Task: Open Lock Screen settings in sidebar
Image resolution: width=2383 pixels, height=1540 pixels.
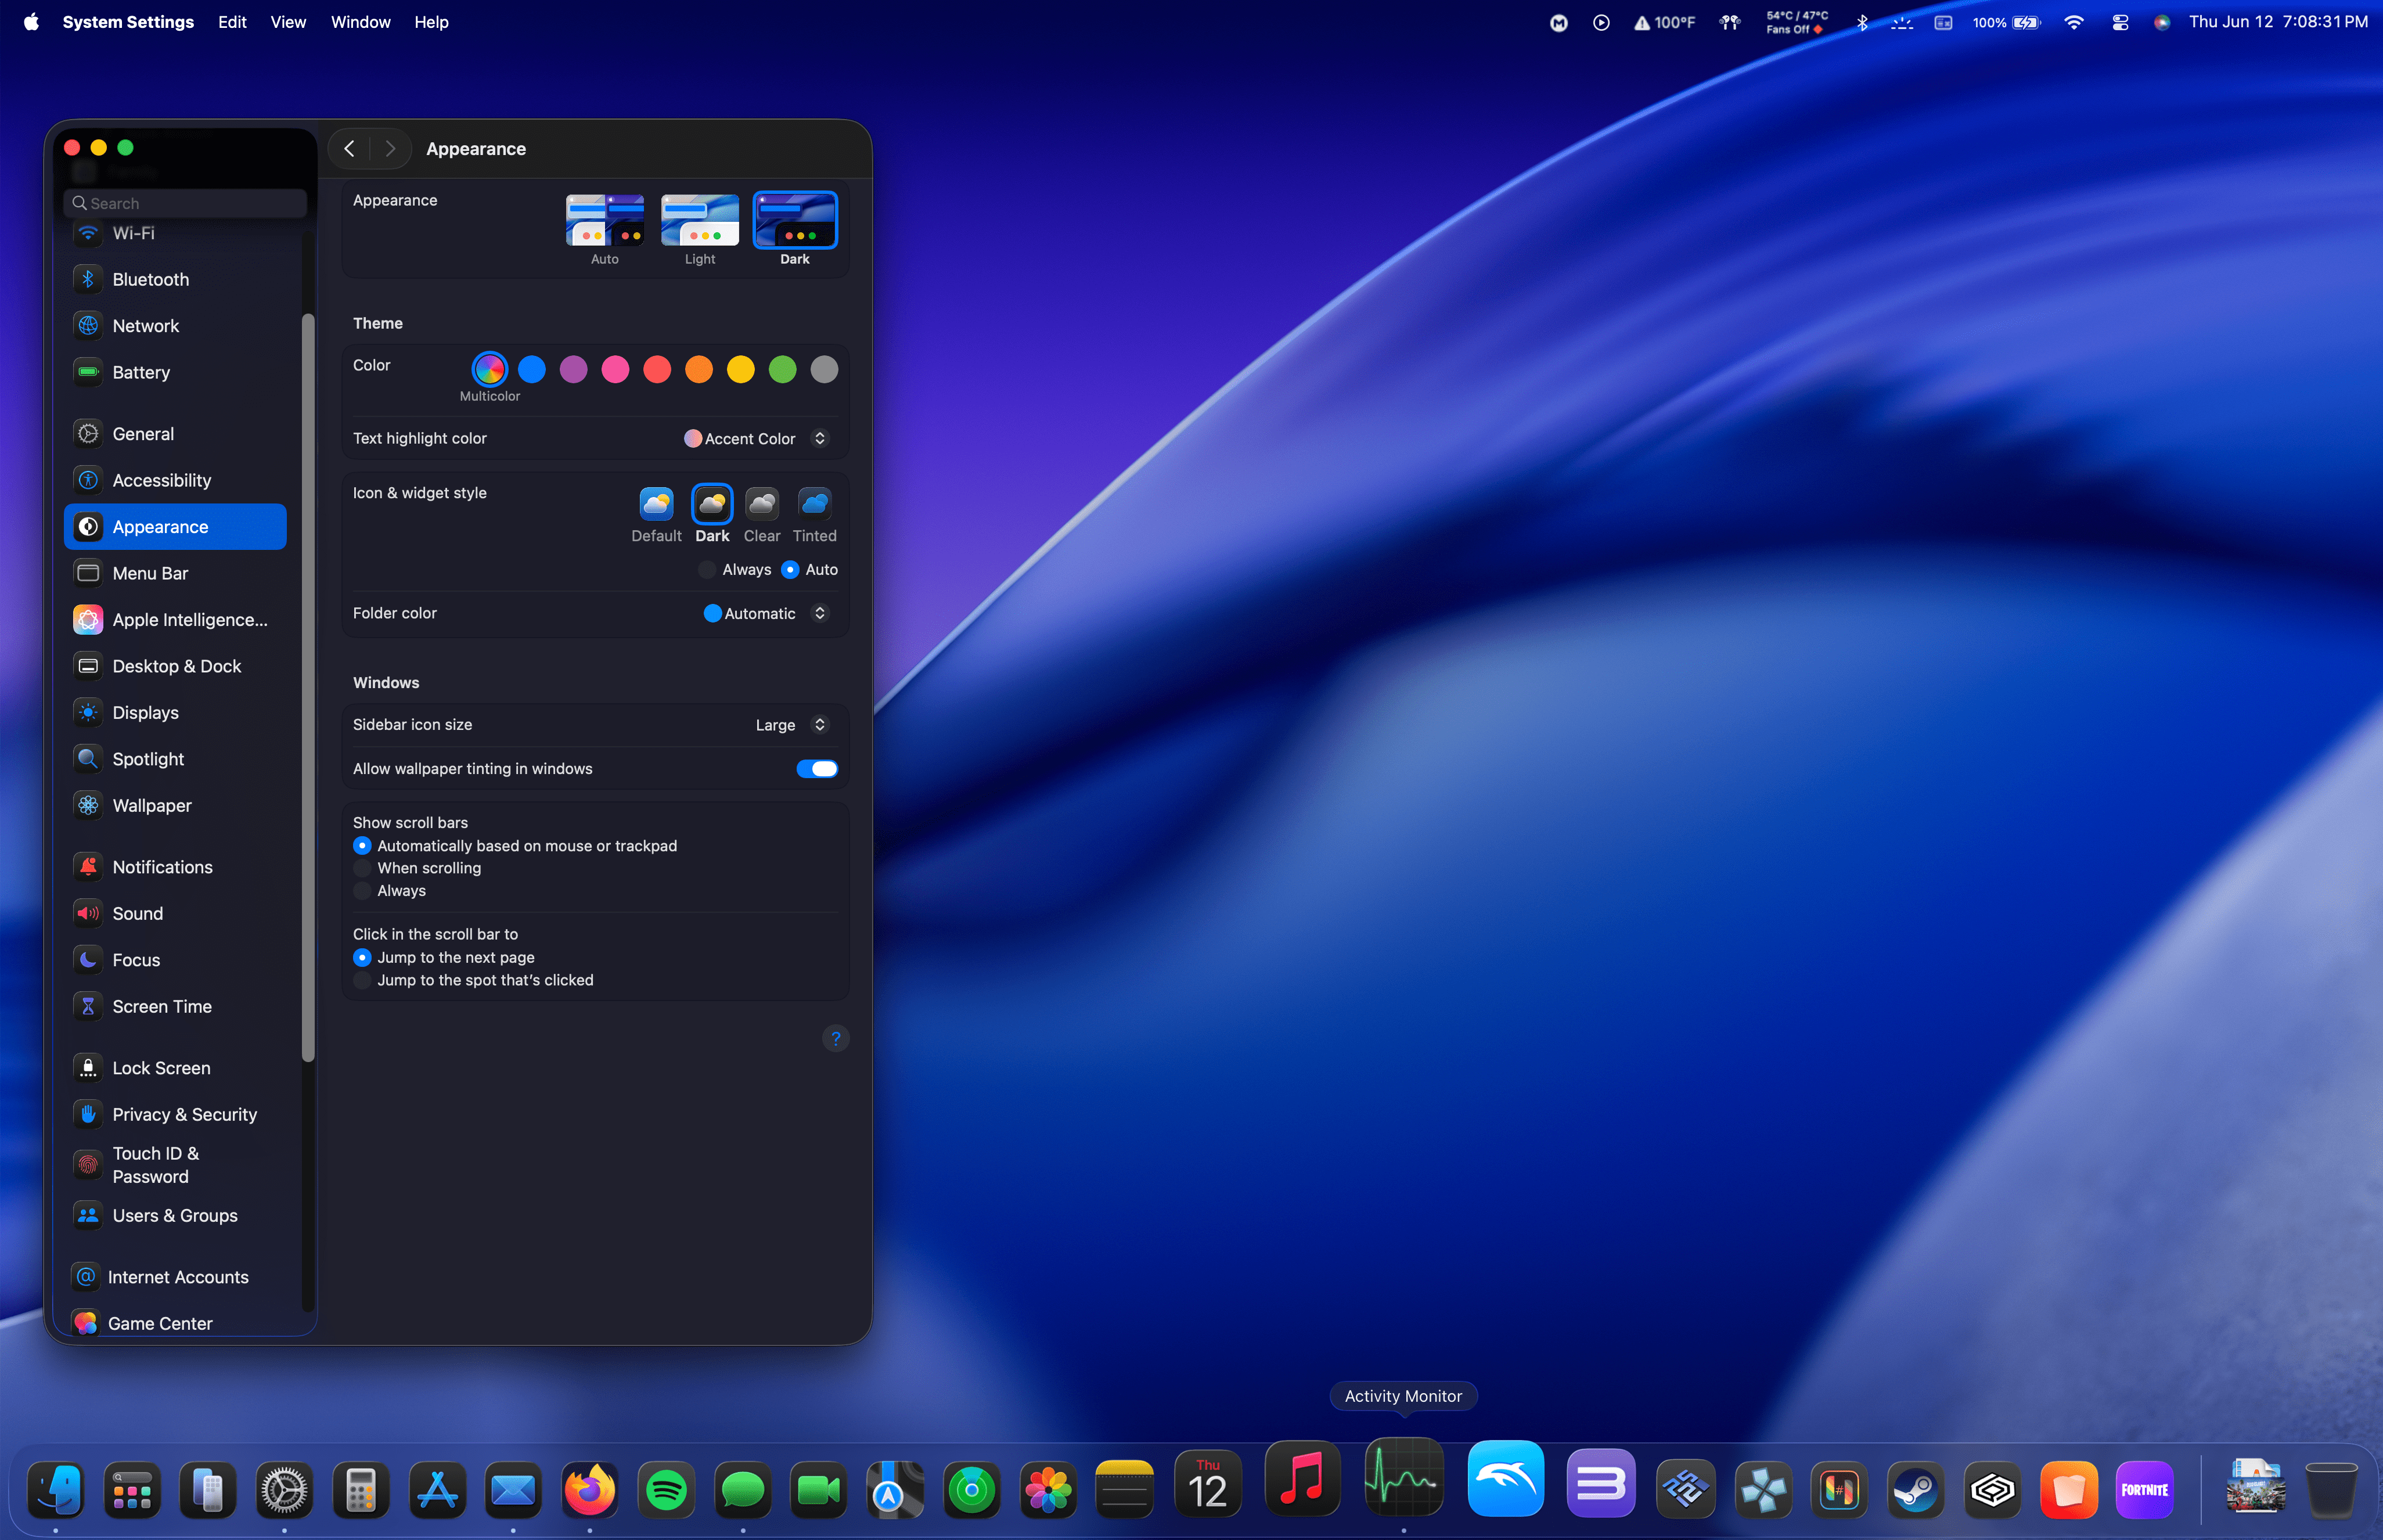Action: pos(176,1068)
